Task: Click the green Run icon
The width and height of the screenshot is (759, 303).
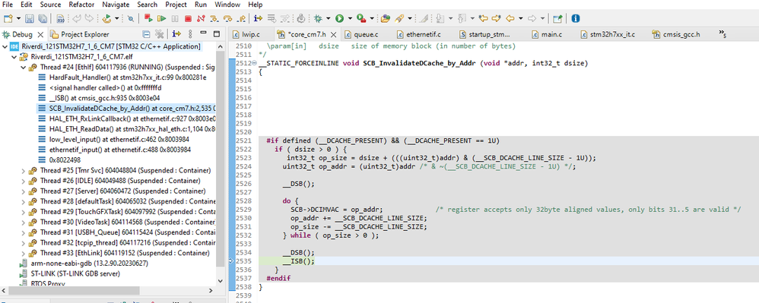Action: [339, 18]
